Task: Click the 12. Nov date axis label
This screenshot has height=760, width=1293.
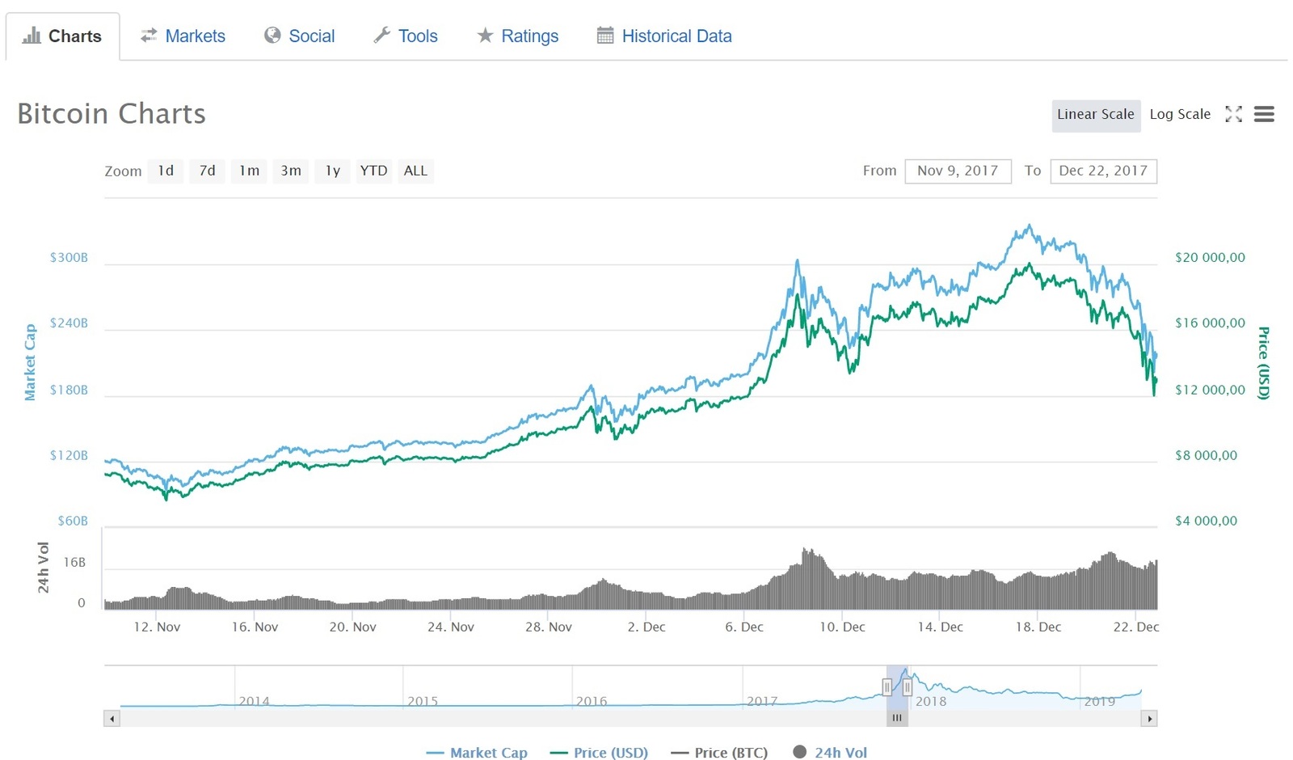Action: point(157,627)
